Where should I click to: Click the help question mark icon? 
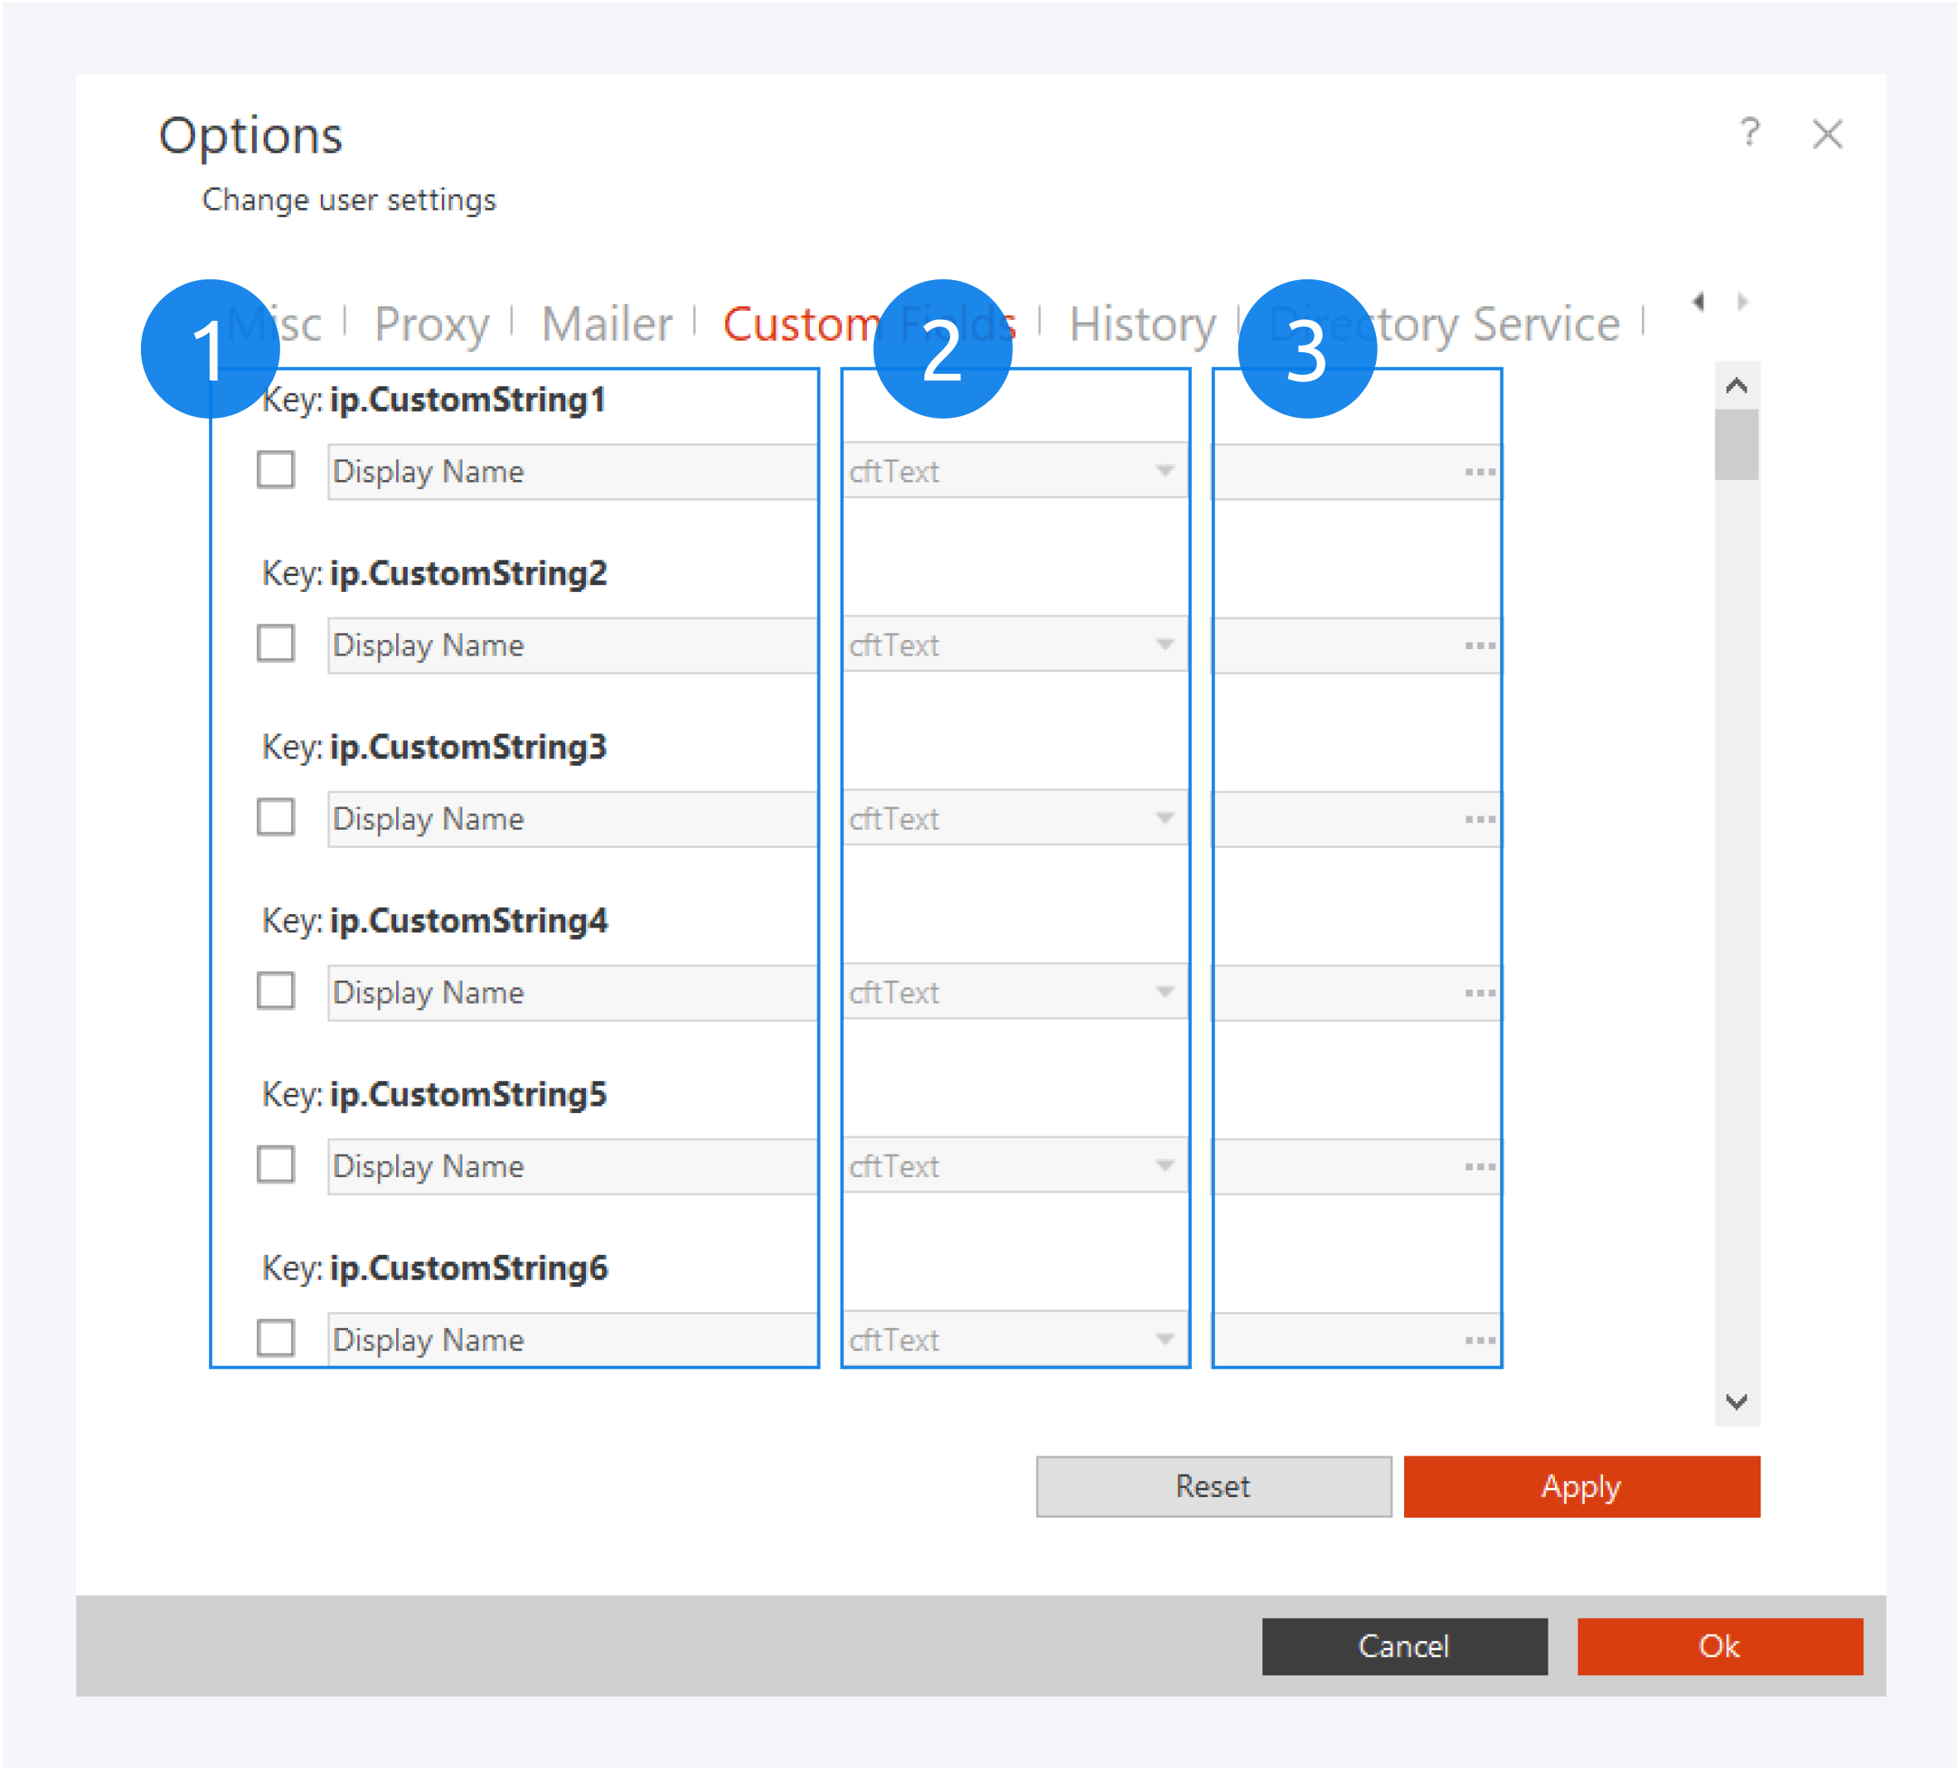click(1749, 132)
